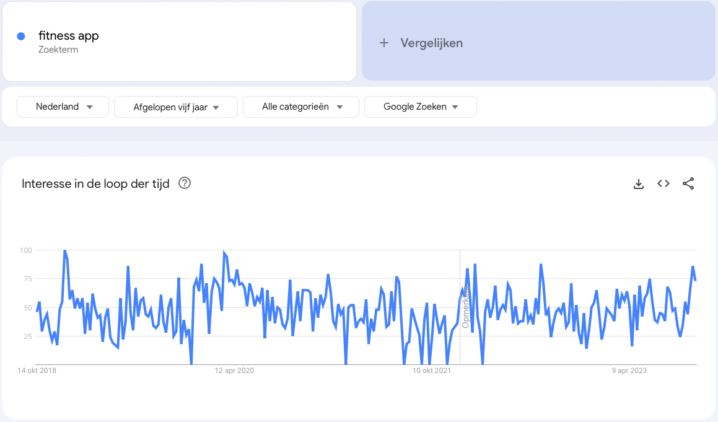The image size is (718, 422).
Task: Click the 10 okt 2021 axis label
Action: click(x=432, y=371)
